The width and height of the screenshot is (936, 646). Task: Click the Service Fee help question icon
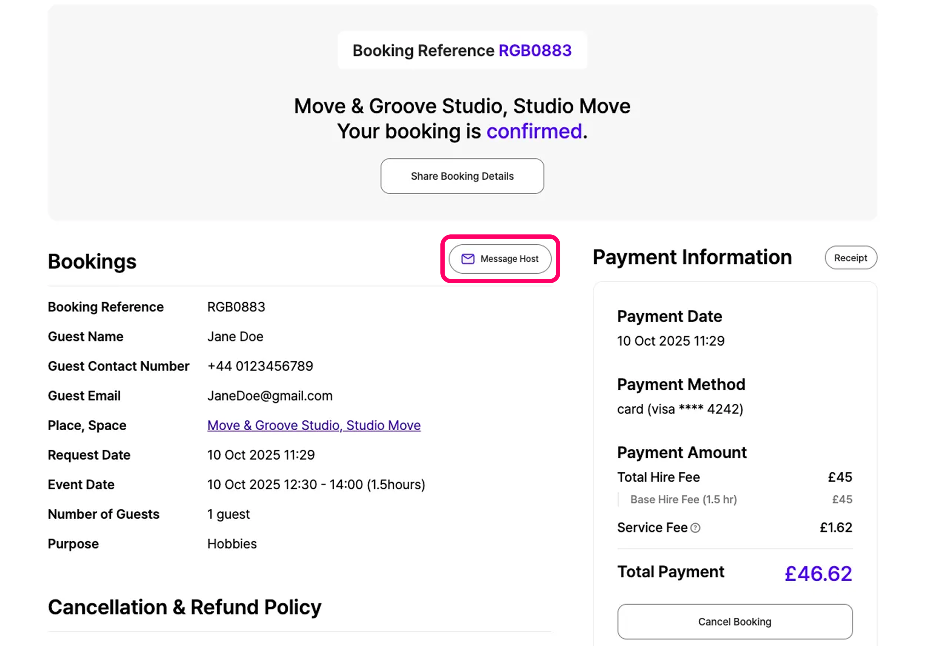coord(695,528)
